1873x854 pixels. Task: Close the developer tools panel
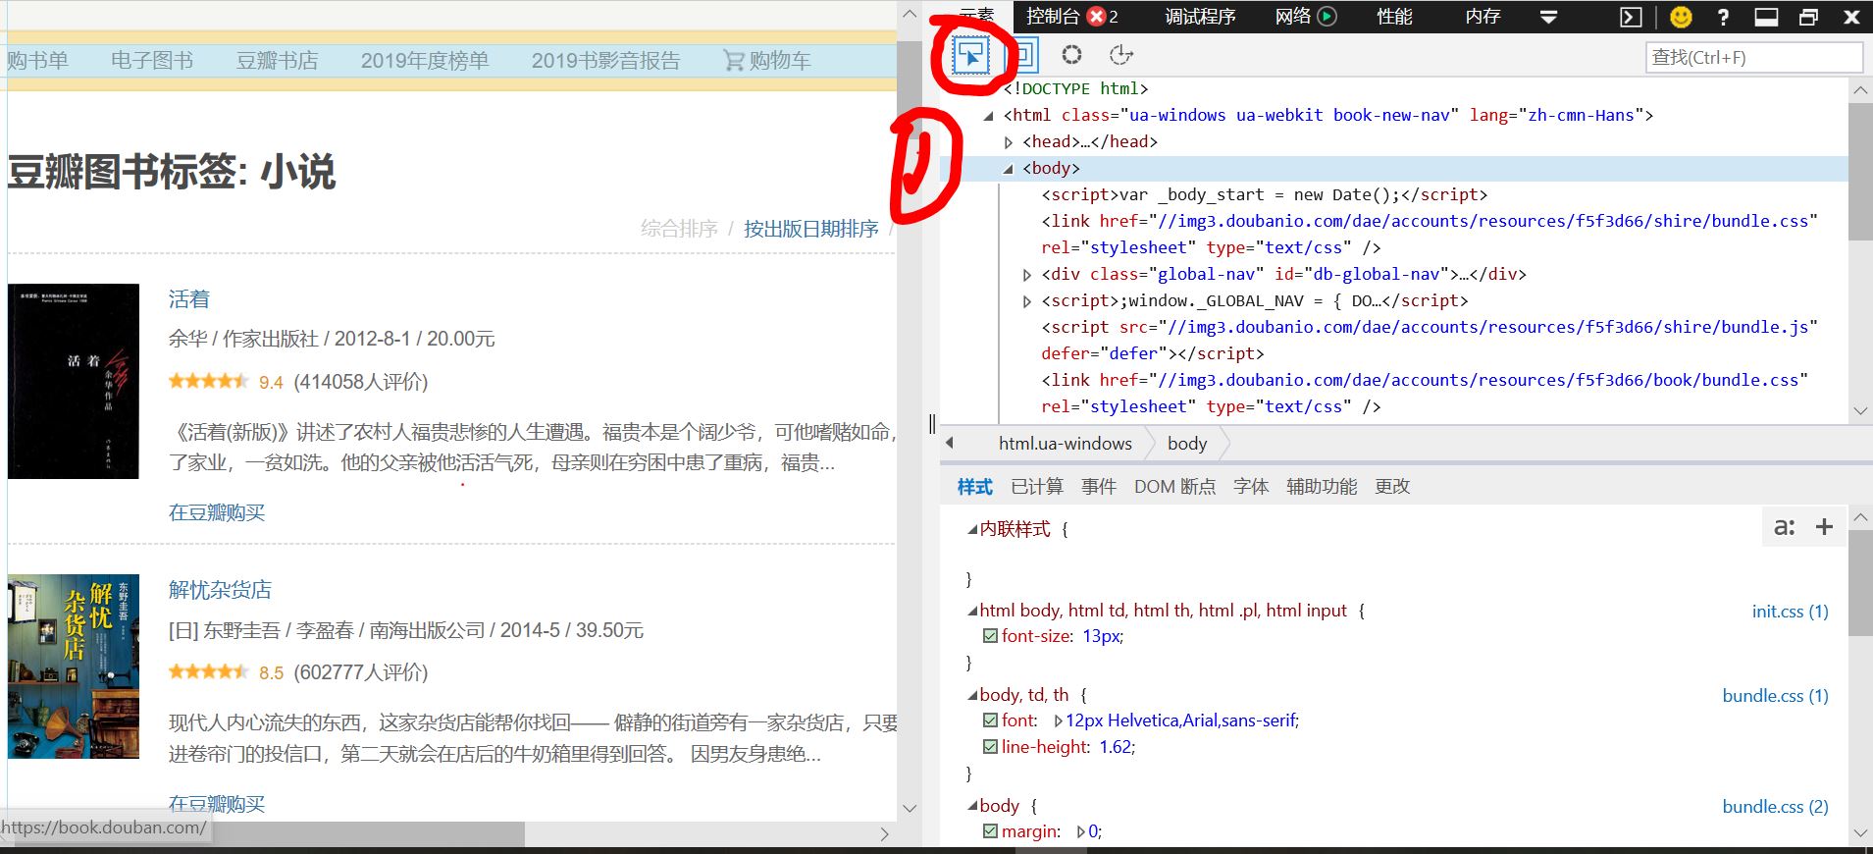pyautogui.click(x=1851, y=17)
